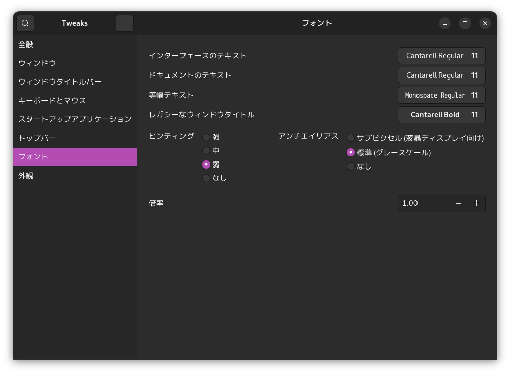510x374 pixels.
Task: Open the search in Tweaks sidebar
Action: pos(25,23)
